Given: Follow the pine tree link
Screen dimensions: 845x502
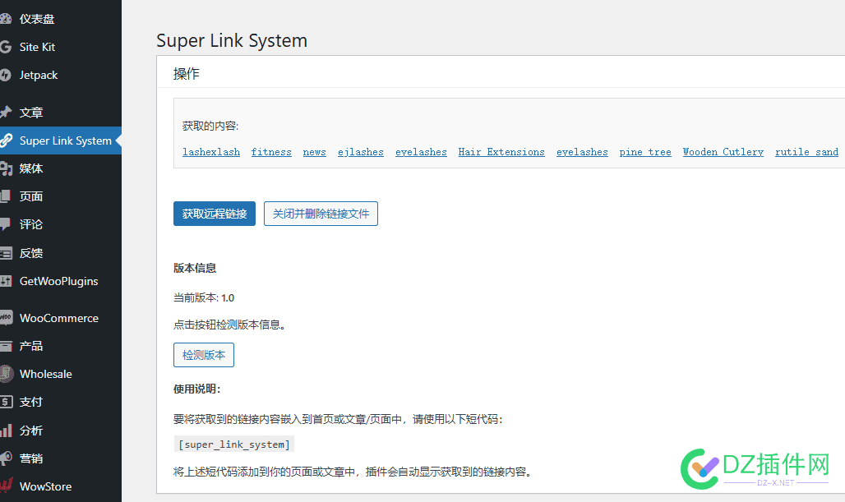Looking at the screenshot, I should (645, 152).
